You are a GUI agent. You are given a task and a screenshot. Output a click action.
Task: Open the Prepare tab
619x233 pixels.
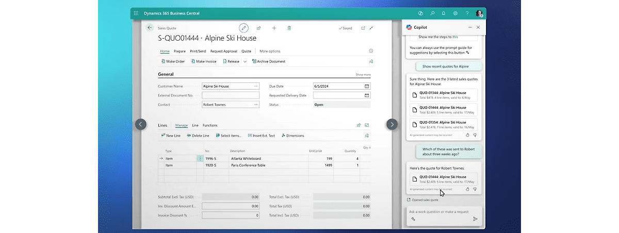click(180, 51)
